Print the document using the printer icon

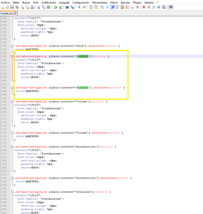(32, 7)
